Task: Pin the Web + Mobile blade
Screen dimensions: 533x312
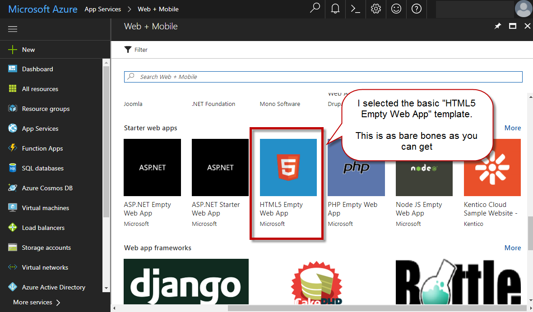Action: tap(498, 26)
